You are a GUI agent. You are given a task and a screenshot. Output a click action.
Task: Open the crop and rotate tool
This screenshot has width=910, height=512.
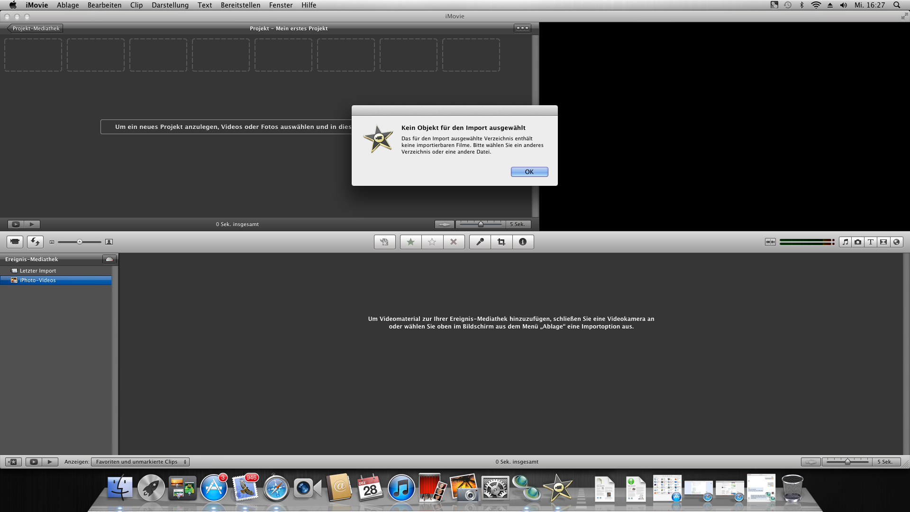501,242
